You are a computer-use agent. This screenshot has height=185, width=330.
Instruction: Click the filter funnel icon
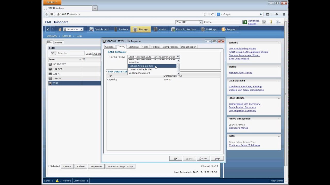point(53,53)
